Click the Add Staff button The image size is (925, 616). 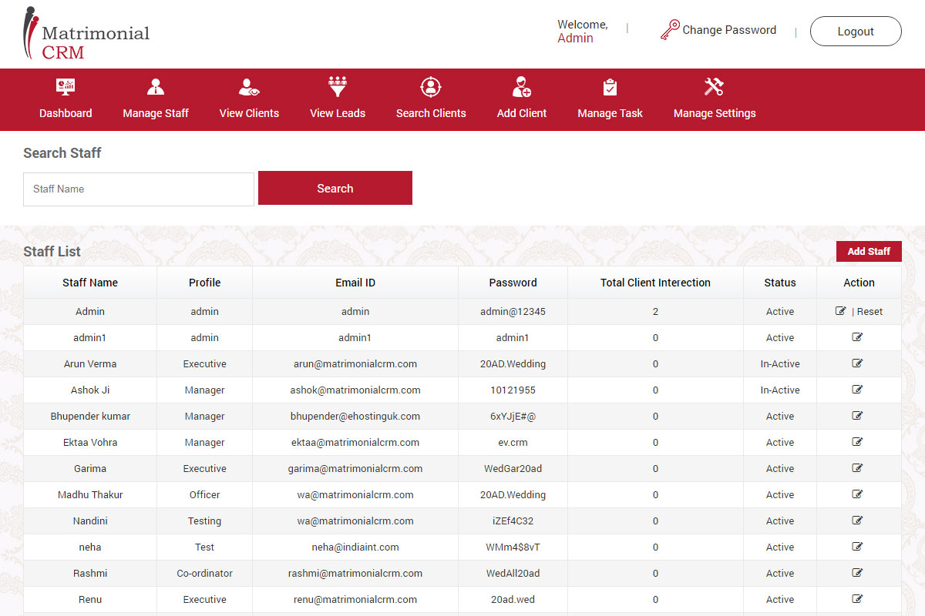click(869, 251)
